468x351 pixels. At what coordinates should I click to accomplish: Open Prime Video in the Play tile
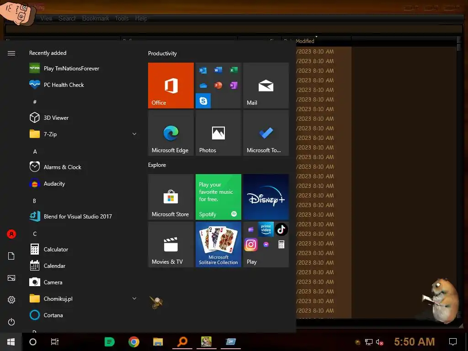[266, 229]
